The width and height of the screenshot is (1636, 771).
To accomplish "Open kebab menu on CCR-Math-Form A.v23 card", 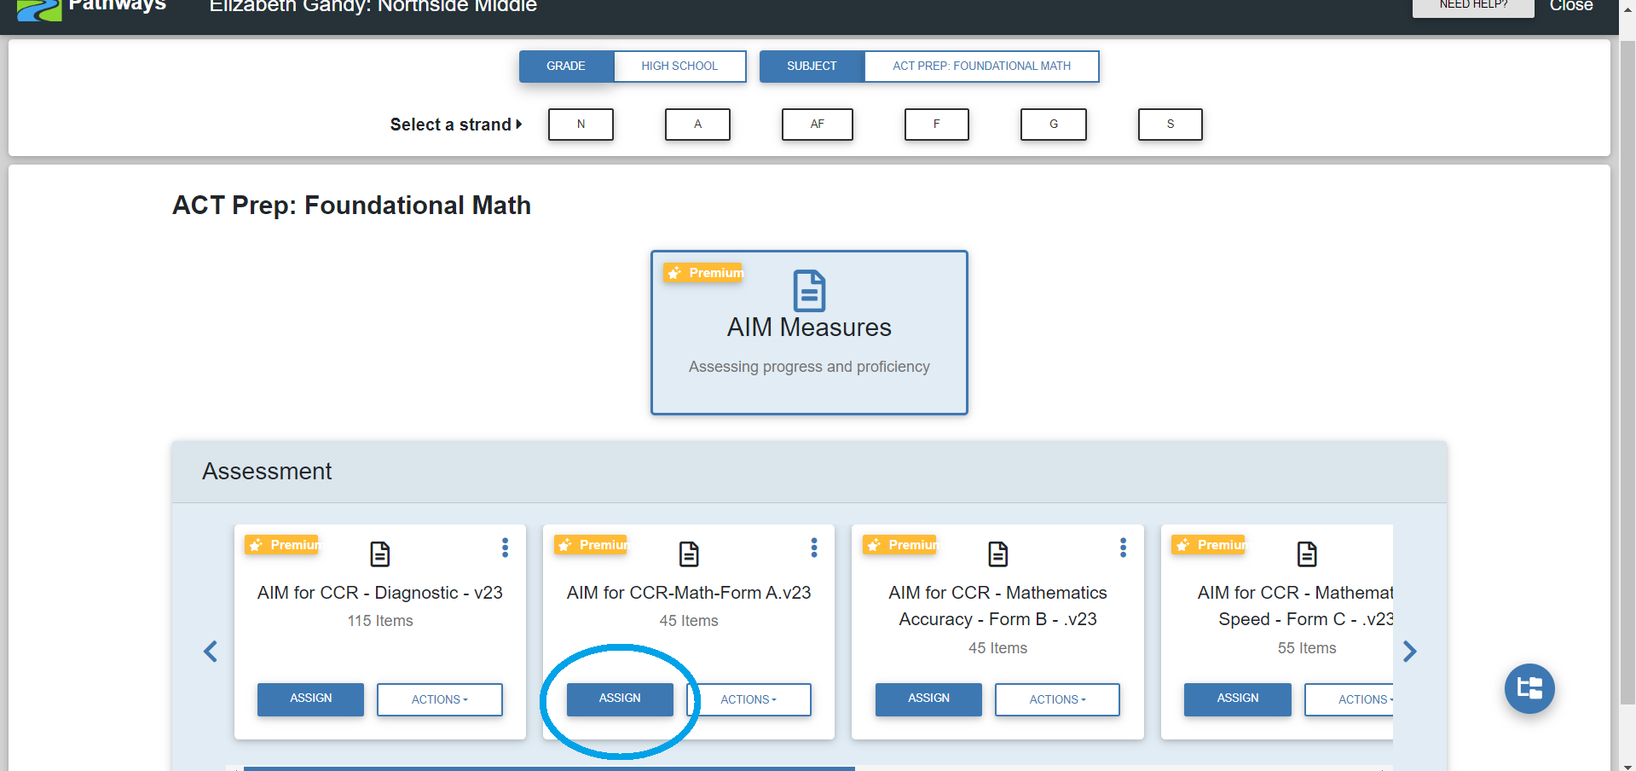I will pyautogui.click(x=814, y=548).
